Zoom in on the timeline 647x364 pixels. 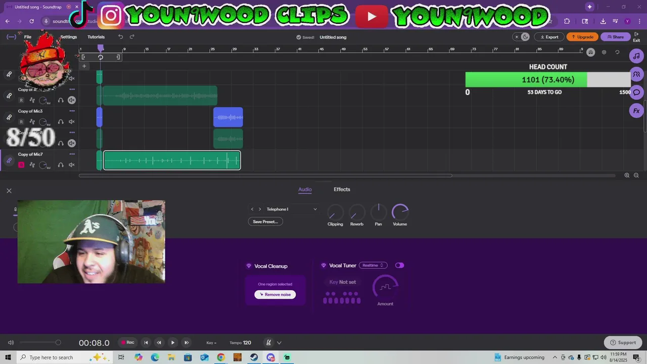[627, 175]
